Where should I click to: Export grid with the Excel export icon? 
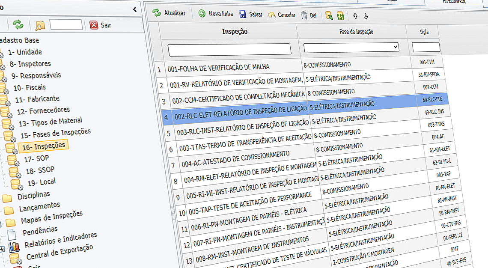(329, 15)
